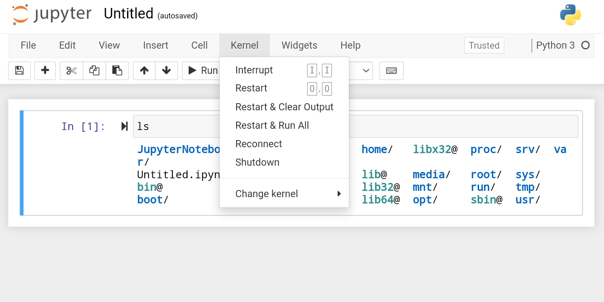
Task: Open the Widgets menu
Action: coord(299,45)
